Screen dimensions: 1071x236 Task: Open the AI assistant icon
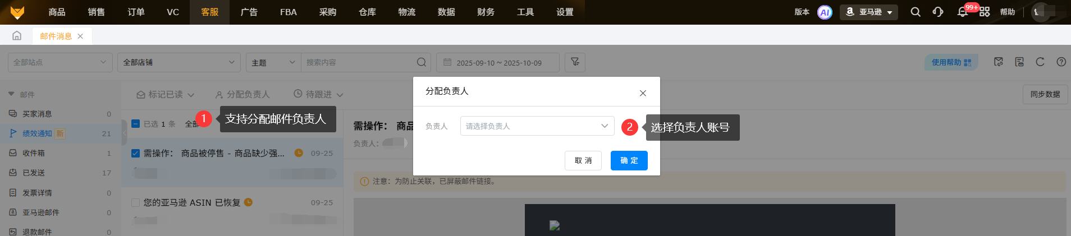825,12
